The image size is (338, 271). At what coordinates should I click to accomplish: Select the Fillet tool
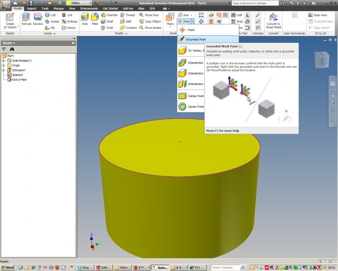point(95,19)
